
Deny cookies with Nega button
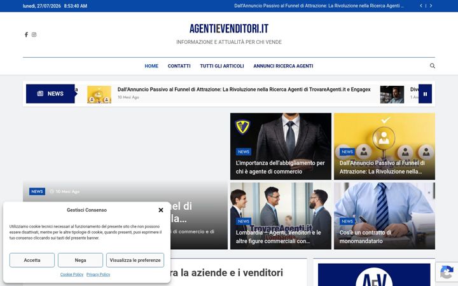coord(80,261)
